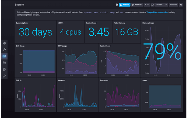Click inside the Swap graph area
189x120 pixels.
pyautogui.click(x=165, y=96)
